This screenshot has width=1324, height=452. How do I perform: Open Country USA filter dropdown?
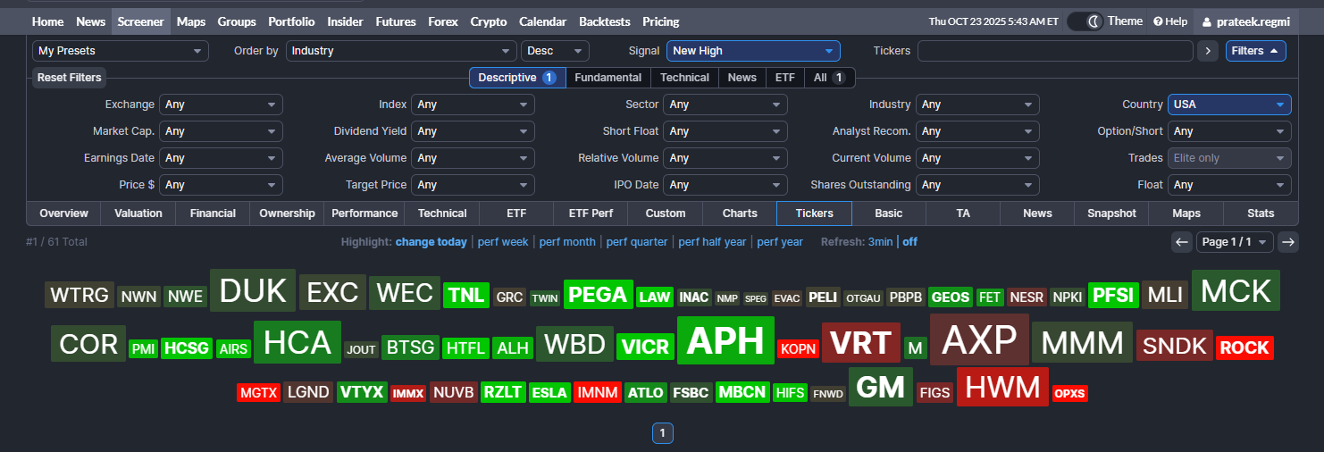[x=1229, y=105]
